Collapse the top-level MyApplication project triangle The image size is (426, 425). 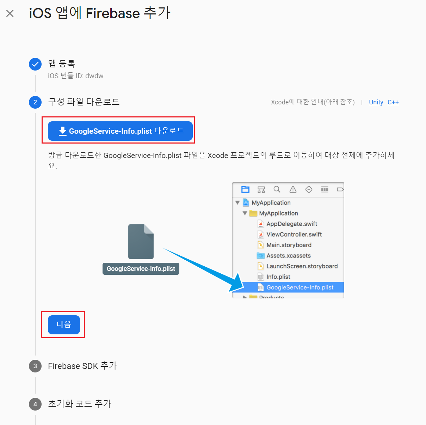[x=237, y=203]
